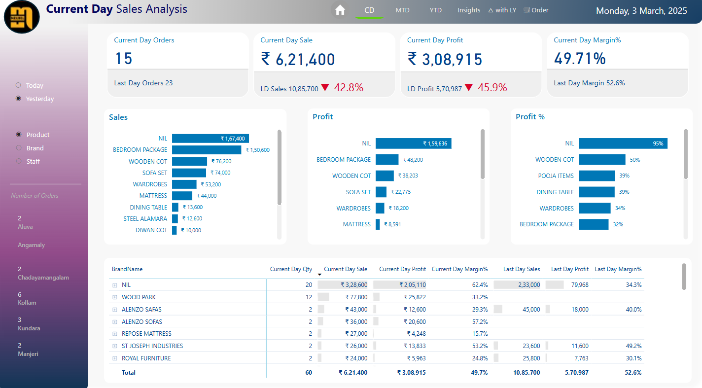702x388 pixels.
Task: Click the Total row label
Action: pos(129,373)
